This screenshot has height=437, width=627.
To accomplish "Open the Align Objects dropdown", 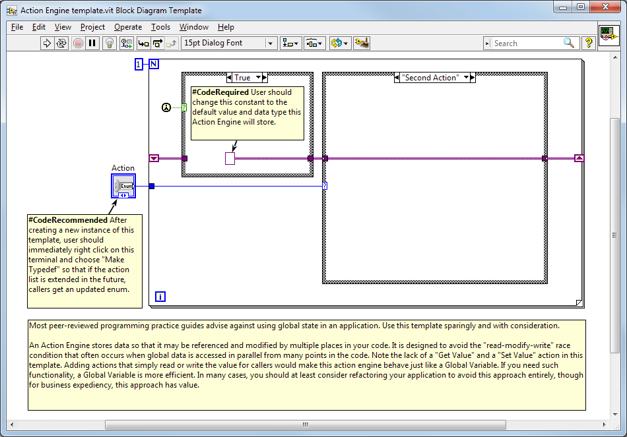I will click(x=290, y=43).
